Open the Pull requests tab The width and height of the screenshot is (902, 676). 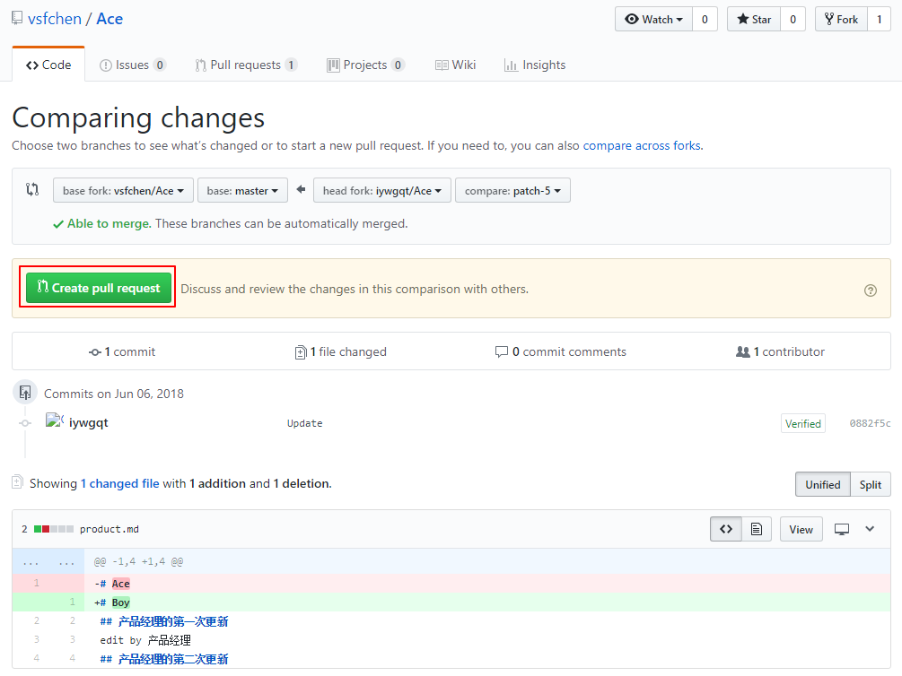[x=246, y=65]
